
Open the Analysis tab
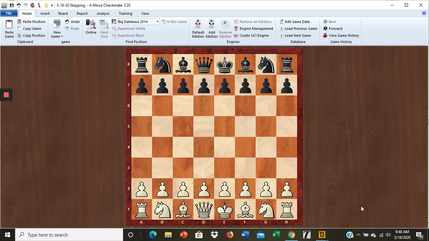103,13
